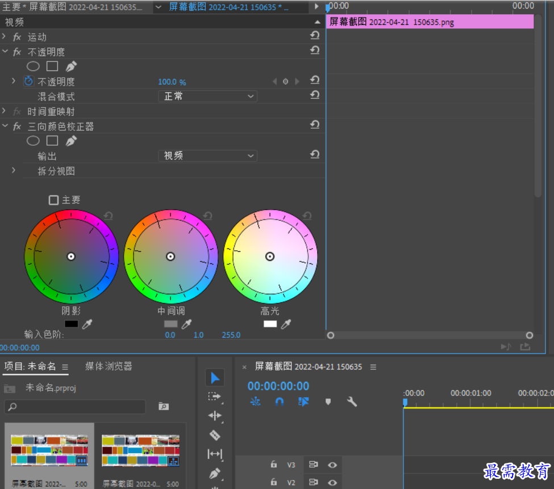Select pen mask tool under 不透明度
The height and width of the screenshot is (489, 554).
[71, 66]
